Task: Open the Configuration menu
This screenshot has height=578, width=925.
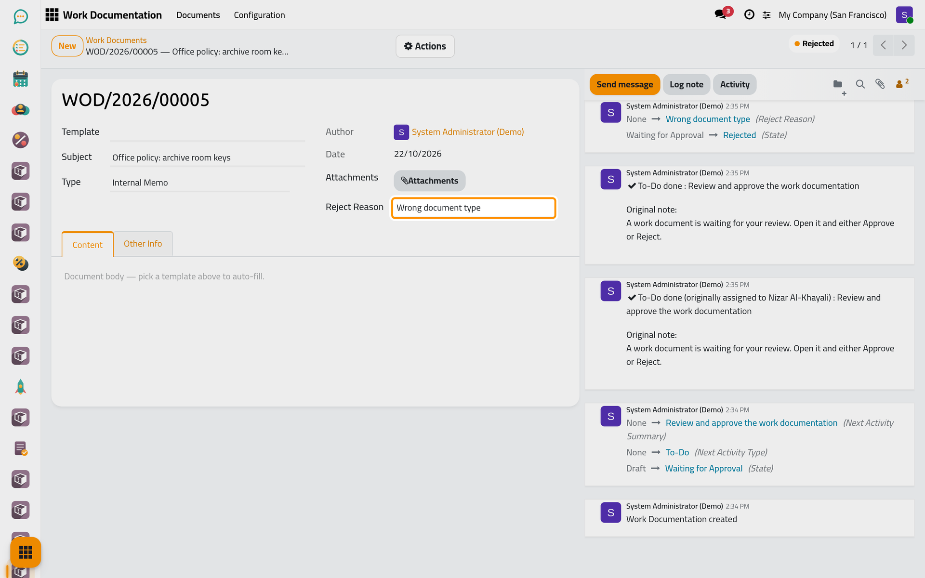Action: pos(259,15)
